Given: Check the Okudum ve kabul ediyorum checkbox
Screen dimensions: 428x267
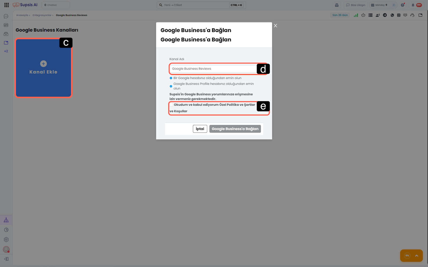Looking at the screenshot, I should point(171,105).
